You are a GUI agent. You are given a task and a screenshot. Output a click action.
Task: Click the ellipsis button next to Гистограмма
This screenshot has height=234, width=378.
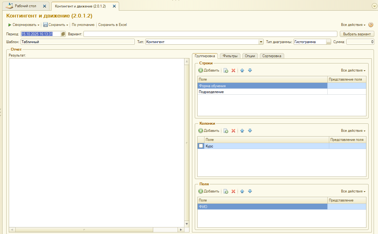(328, 42)
